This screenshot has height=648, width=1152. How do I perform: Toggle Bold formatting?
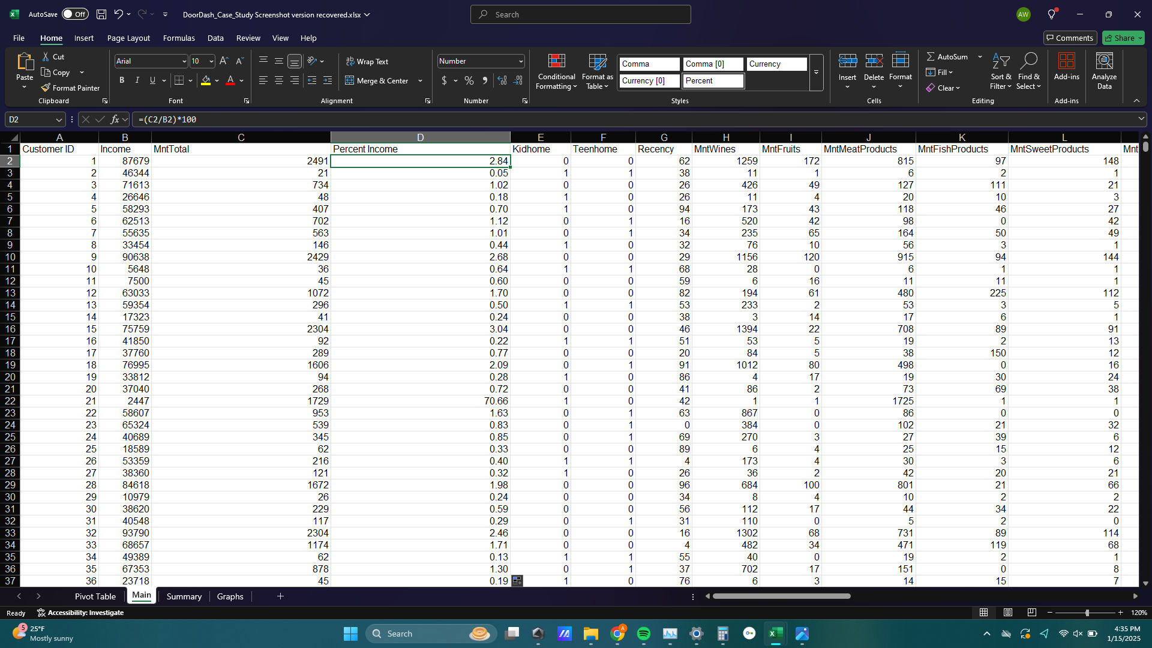click(x=122, y=80)
